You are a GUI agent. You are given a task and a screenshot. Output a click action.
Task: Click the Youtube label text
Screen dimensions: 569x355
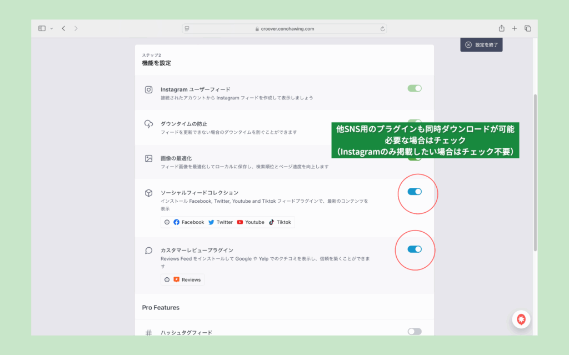[x=254, y=222]
